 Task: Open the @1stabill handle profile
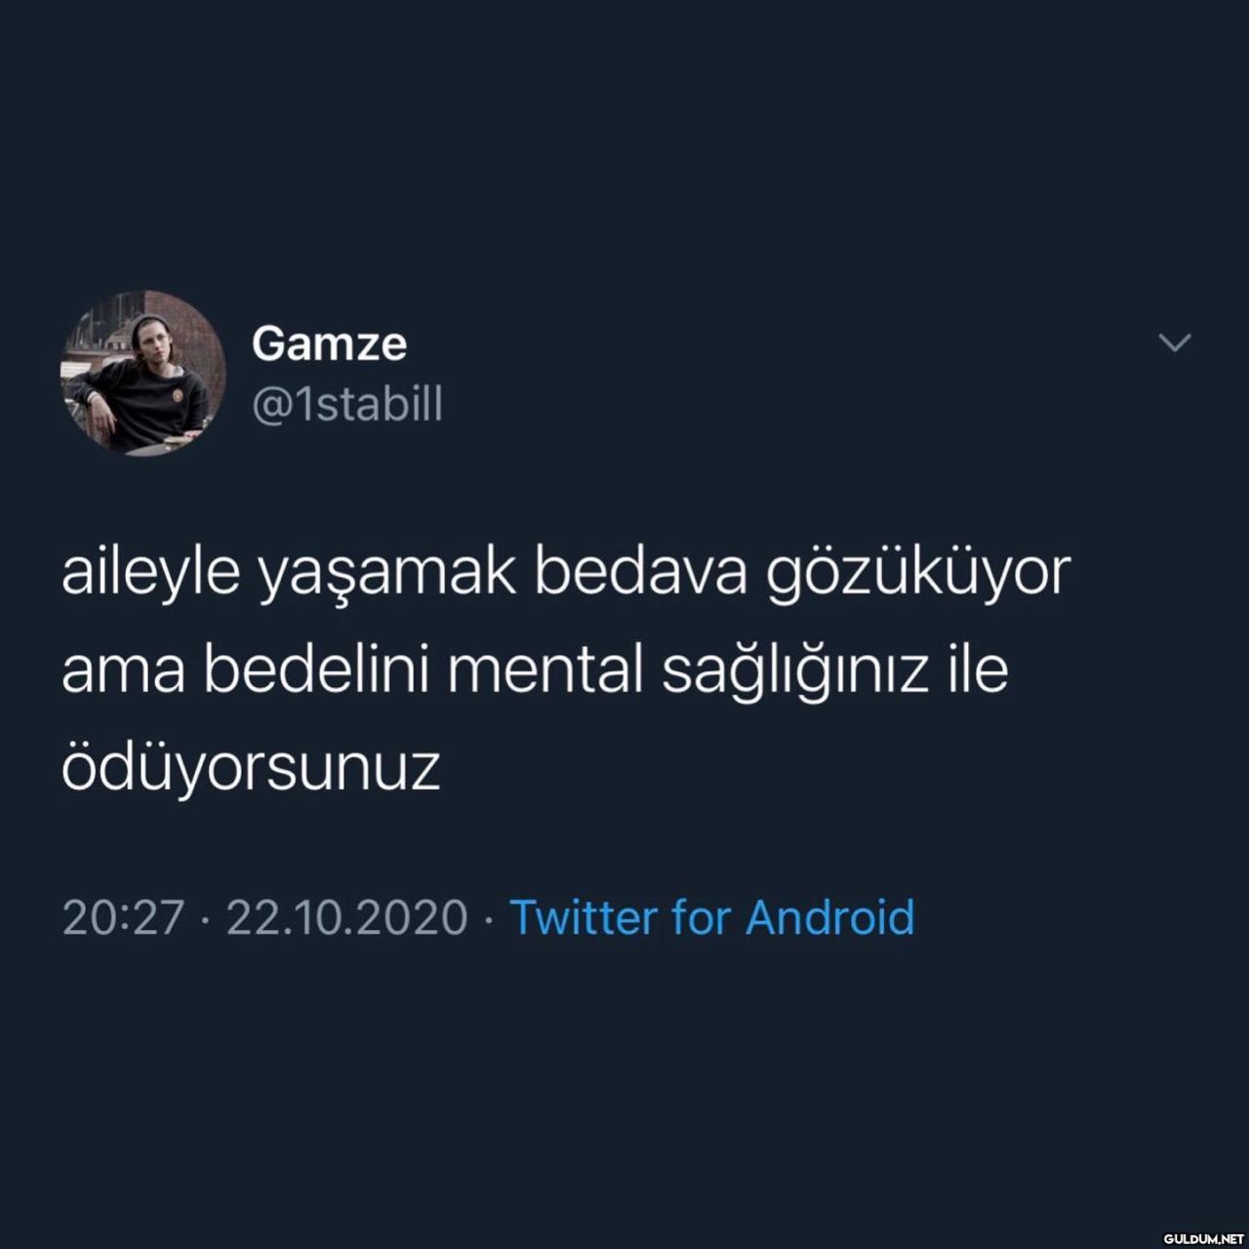(x=347, y=402)
